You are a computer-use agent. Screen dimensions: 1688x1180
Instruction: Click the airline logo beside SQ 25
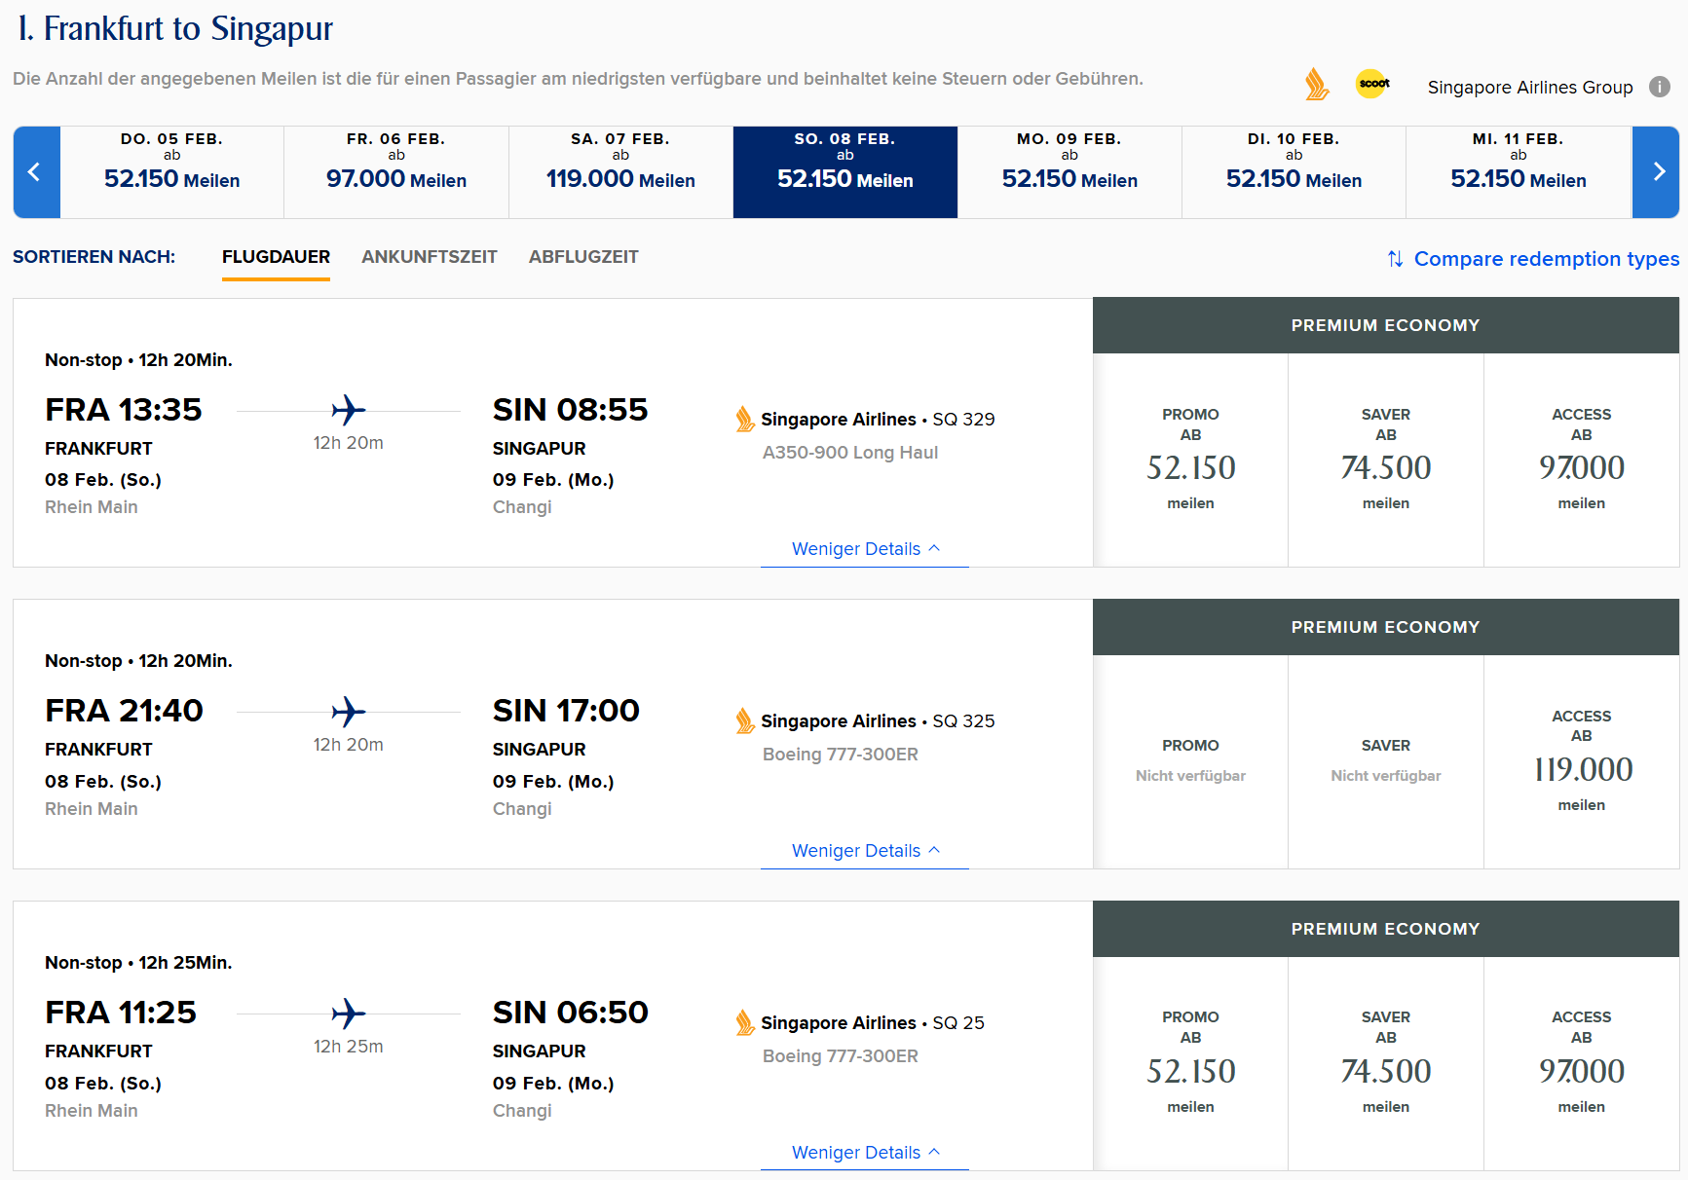pos(745,1023)
